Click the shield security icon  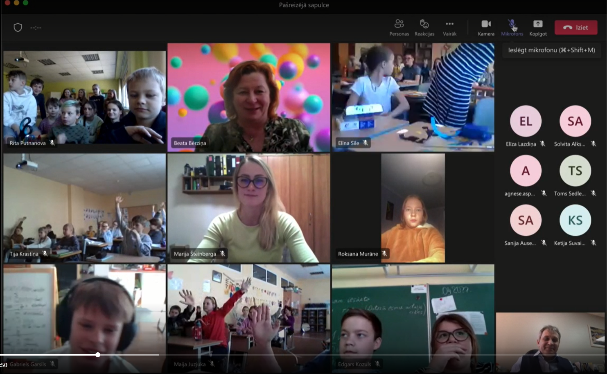click(x=18, y=27)
